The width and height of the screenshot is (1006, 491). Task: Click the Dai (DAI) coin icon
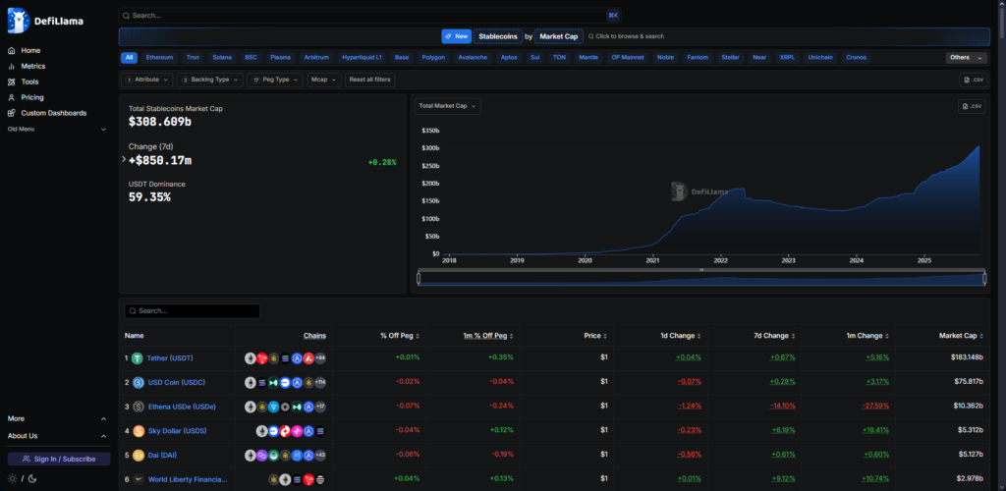click(138, 455)
